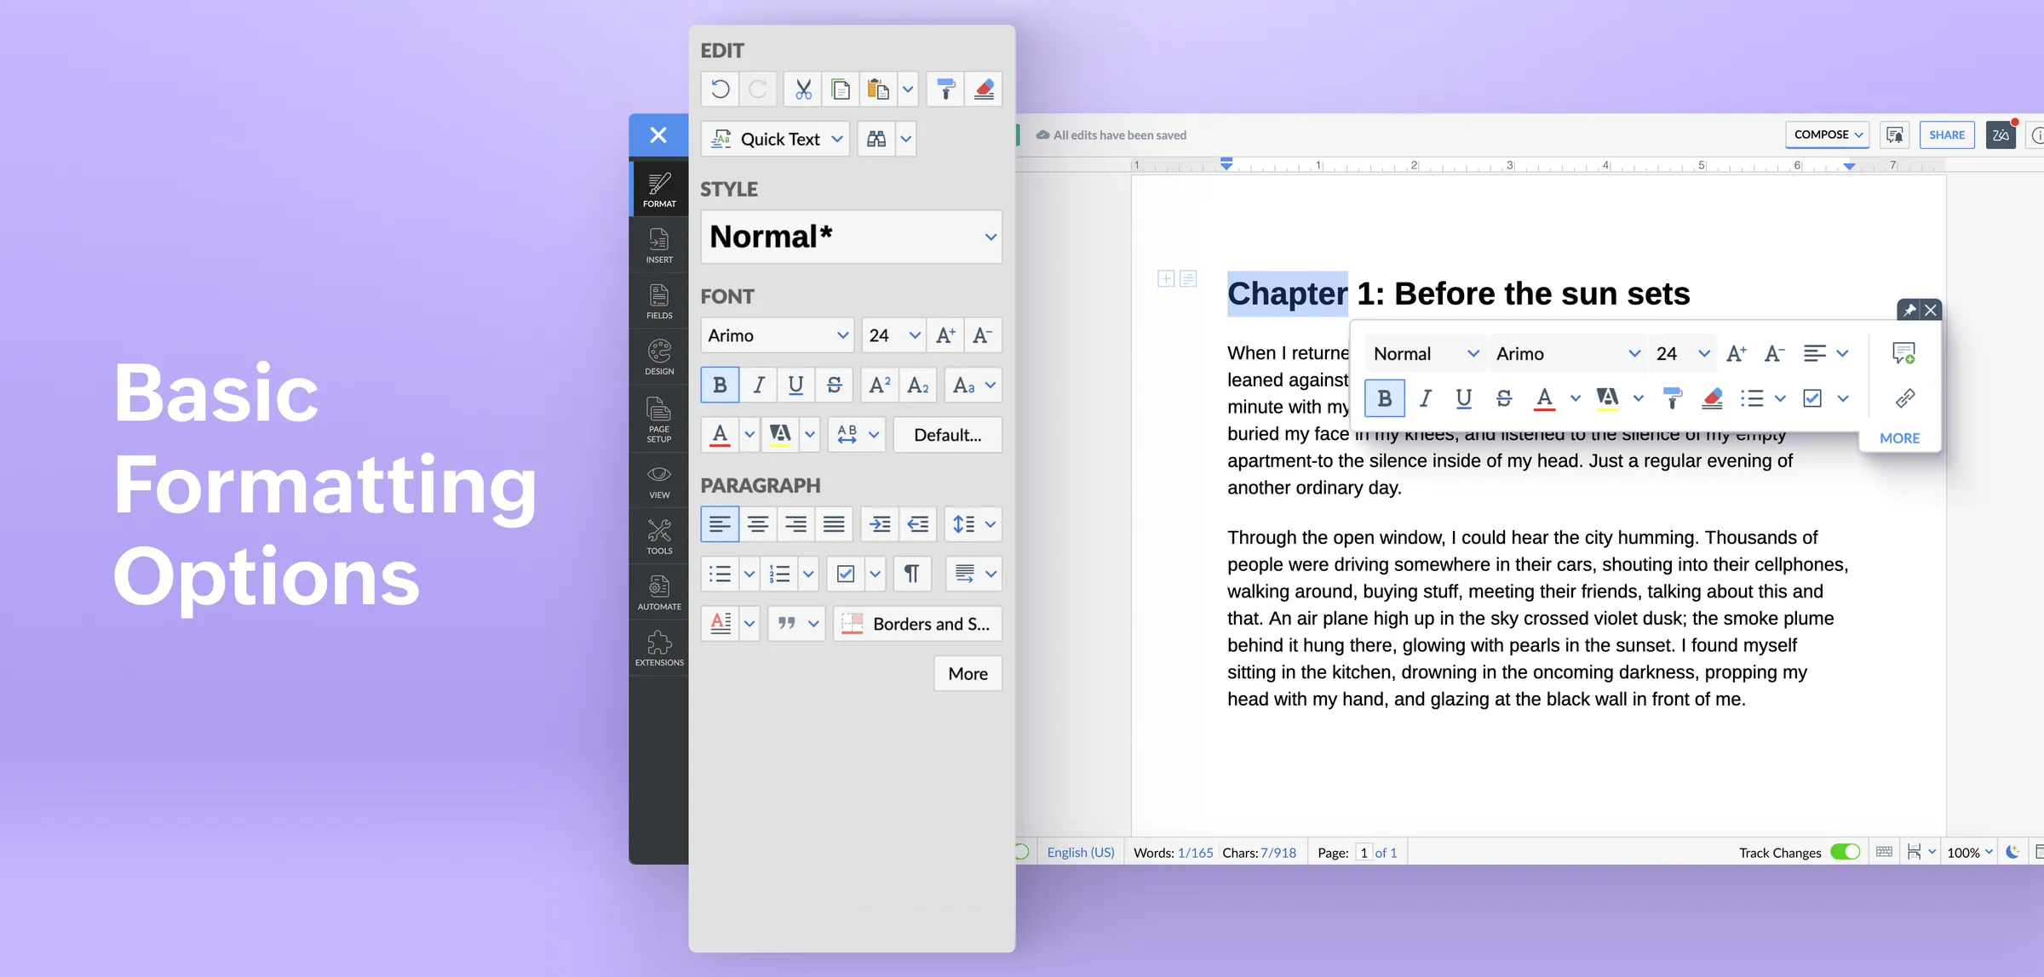Switch to the Extensions sidebar tab

pos(658,647)
